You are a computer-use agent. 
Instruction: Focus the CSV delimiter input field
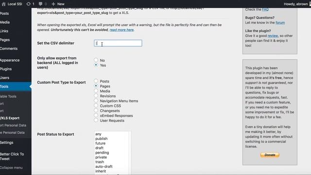coord(118,43)
